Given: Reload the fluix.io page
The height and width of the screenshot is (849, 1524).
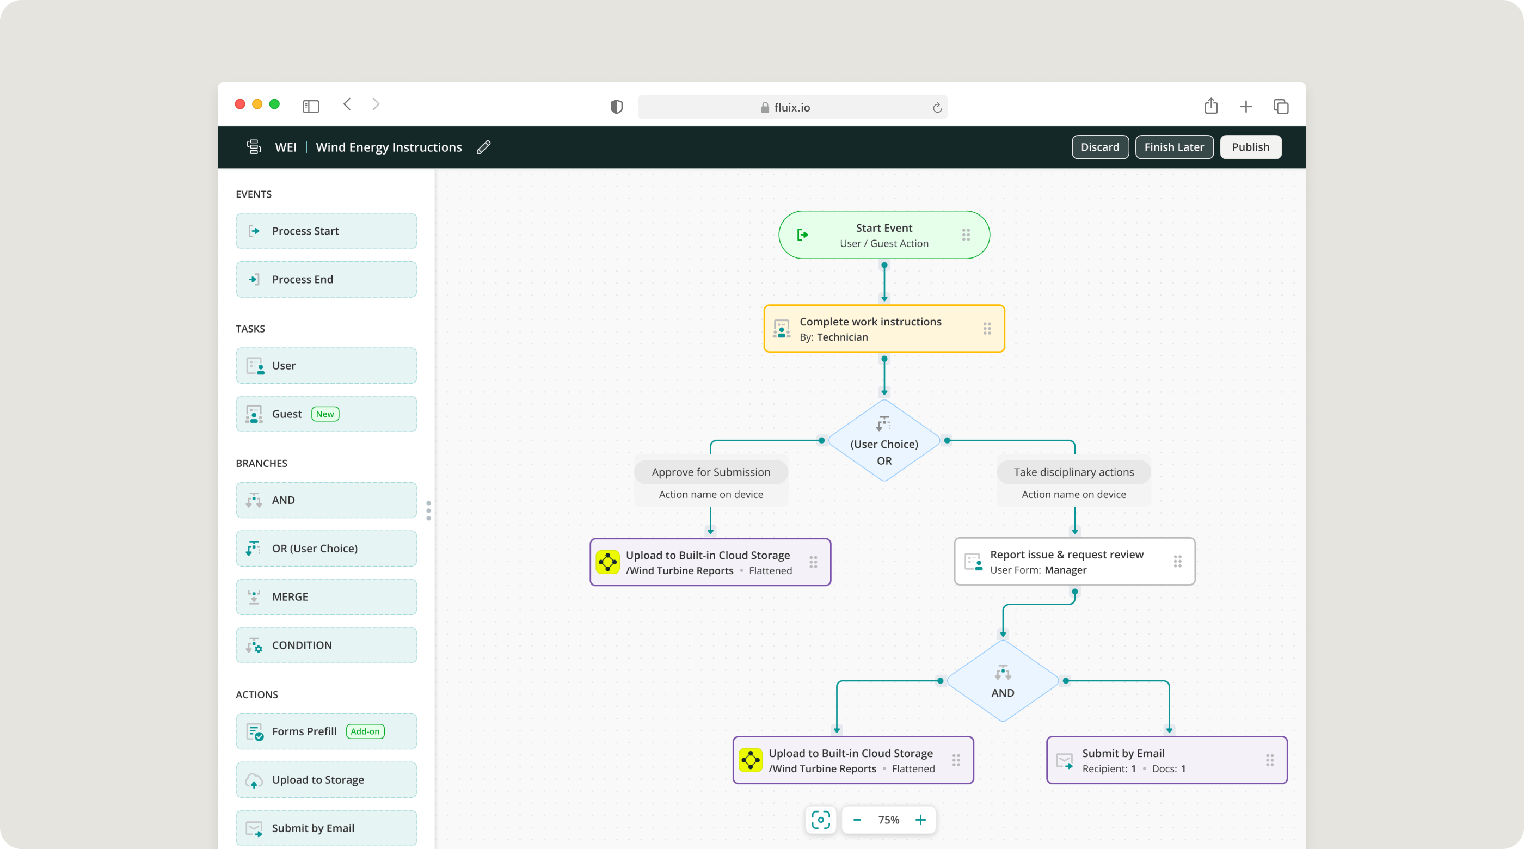Looking at the screenshot, I should pyautogui.click(x=937, y=108).
